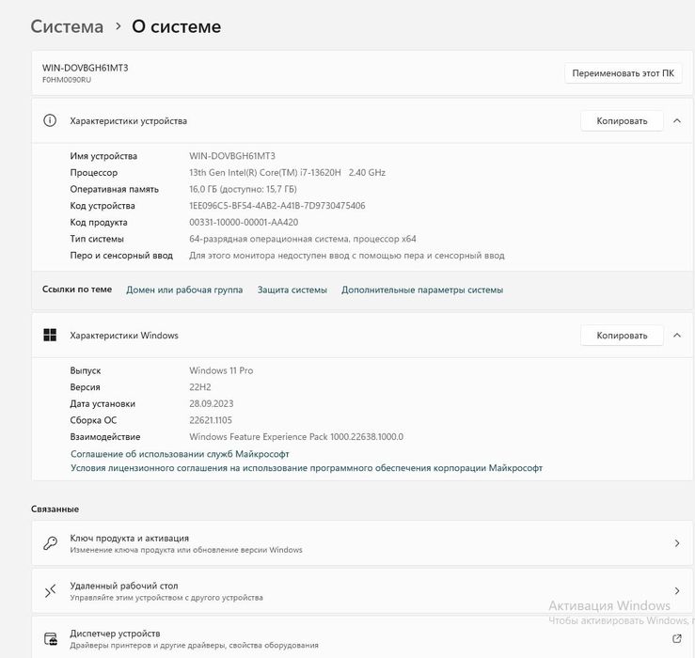
Task: Collapse the device specifications section
Action: 677,120
